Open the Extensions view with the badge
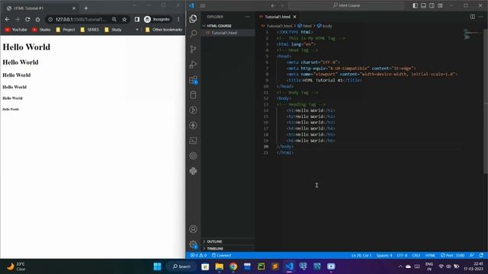488x274 pixels. point(193,80)
